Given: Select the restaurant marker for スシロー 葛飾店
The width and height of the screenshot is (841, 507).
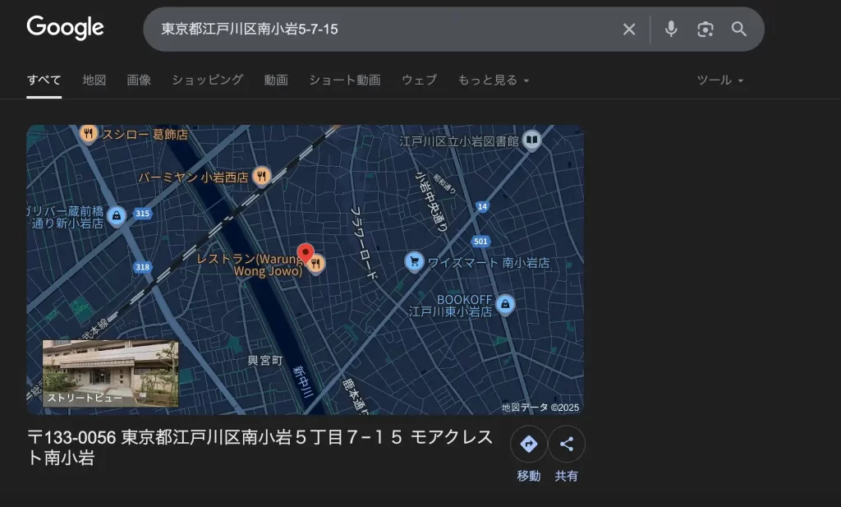Looking at the screenshot, I should click(88, 133).
